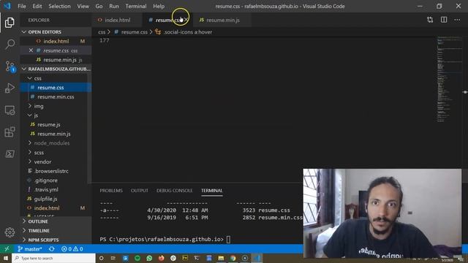Open the PowerShell icon in activity bar
468x263 pixels.
click(x=10, y=154)
